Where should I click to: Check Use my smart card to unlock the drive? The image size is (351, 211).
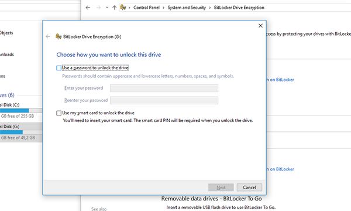pyautogui.click(x=59, y=113)
